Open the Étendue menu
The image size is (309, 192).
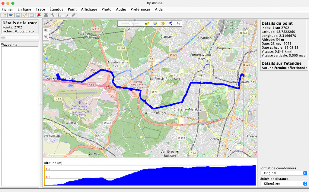click(56, 9)
